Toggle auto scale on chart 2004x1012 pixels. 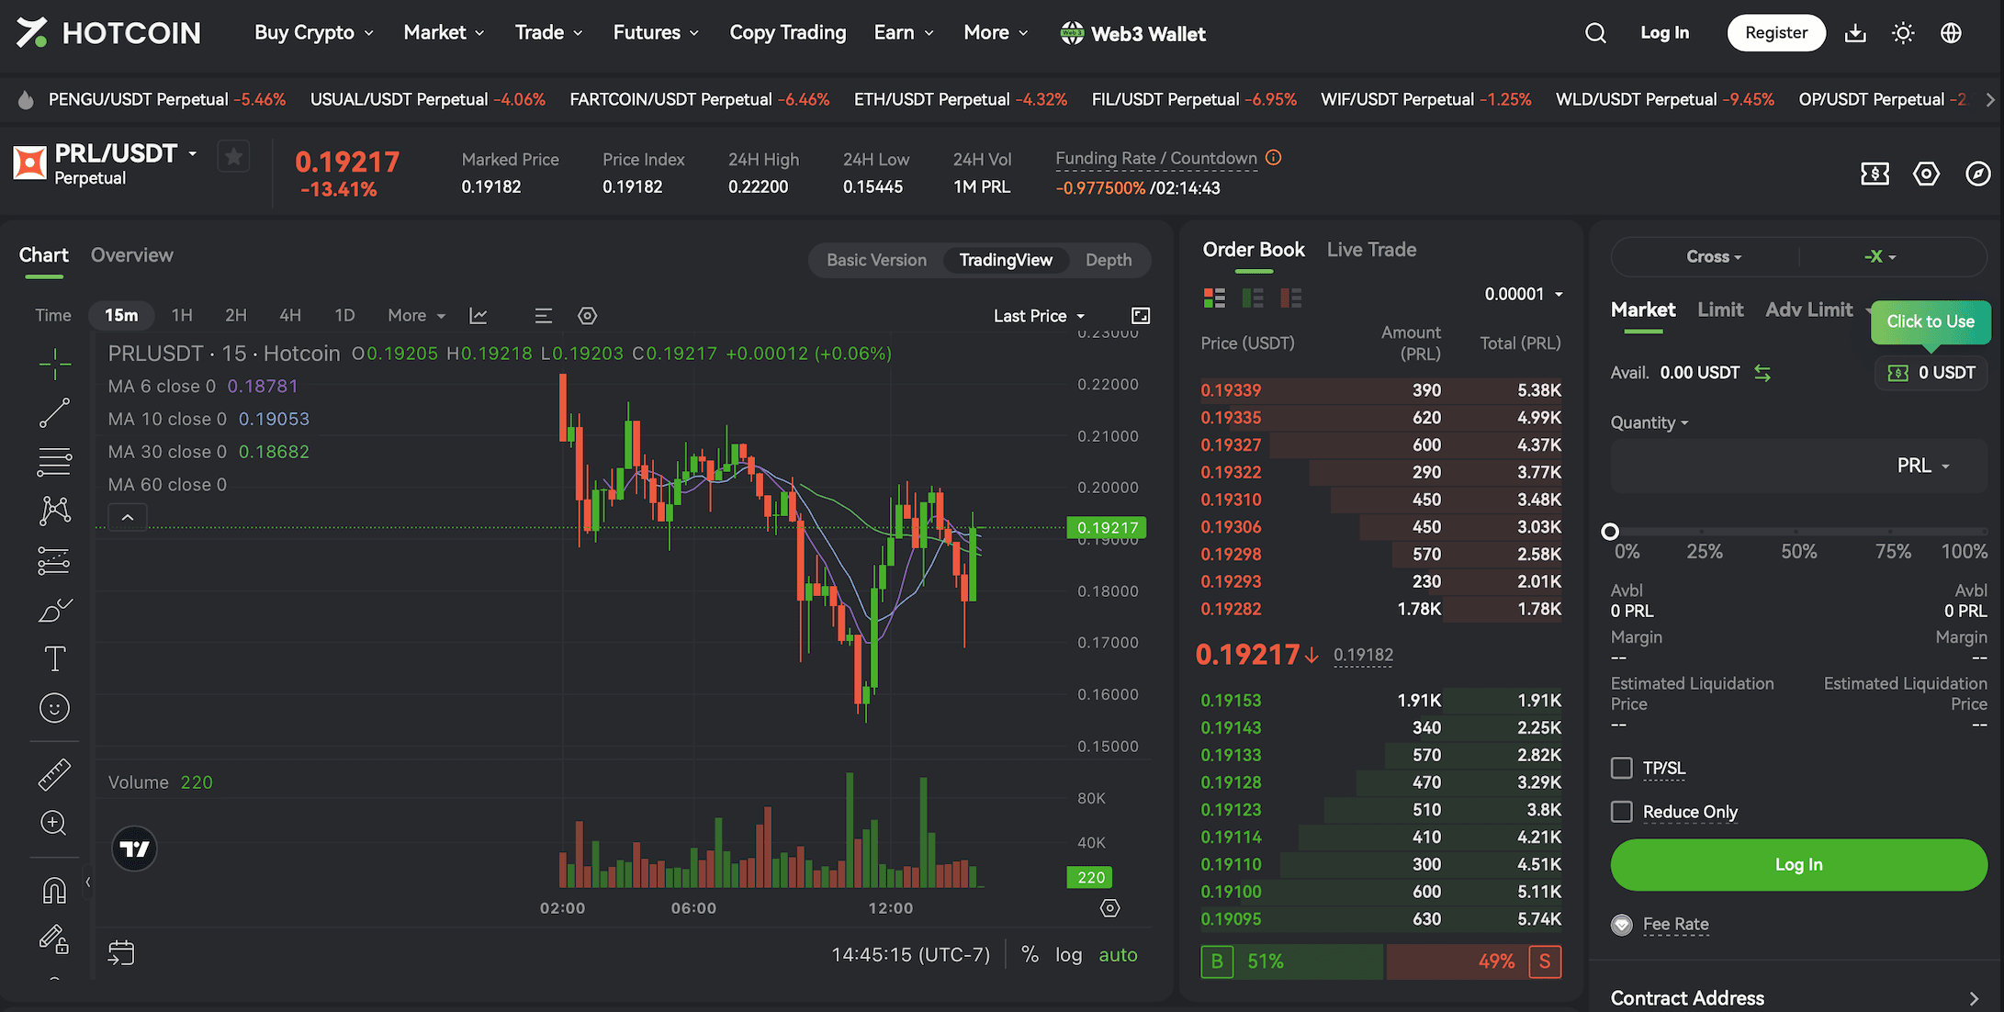point(1118,955)
